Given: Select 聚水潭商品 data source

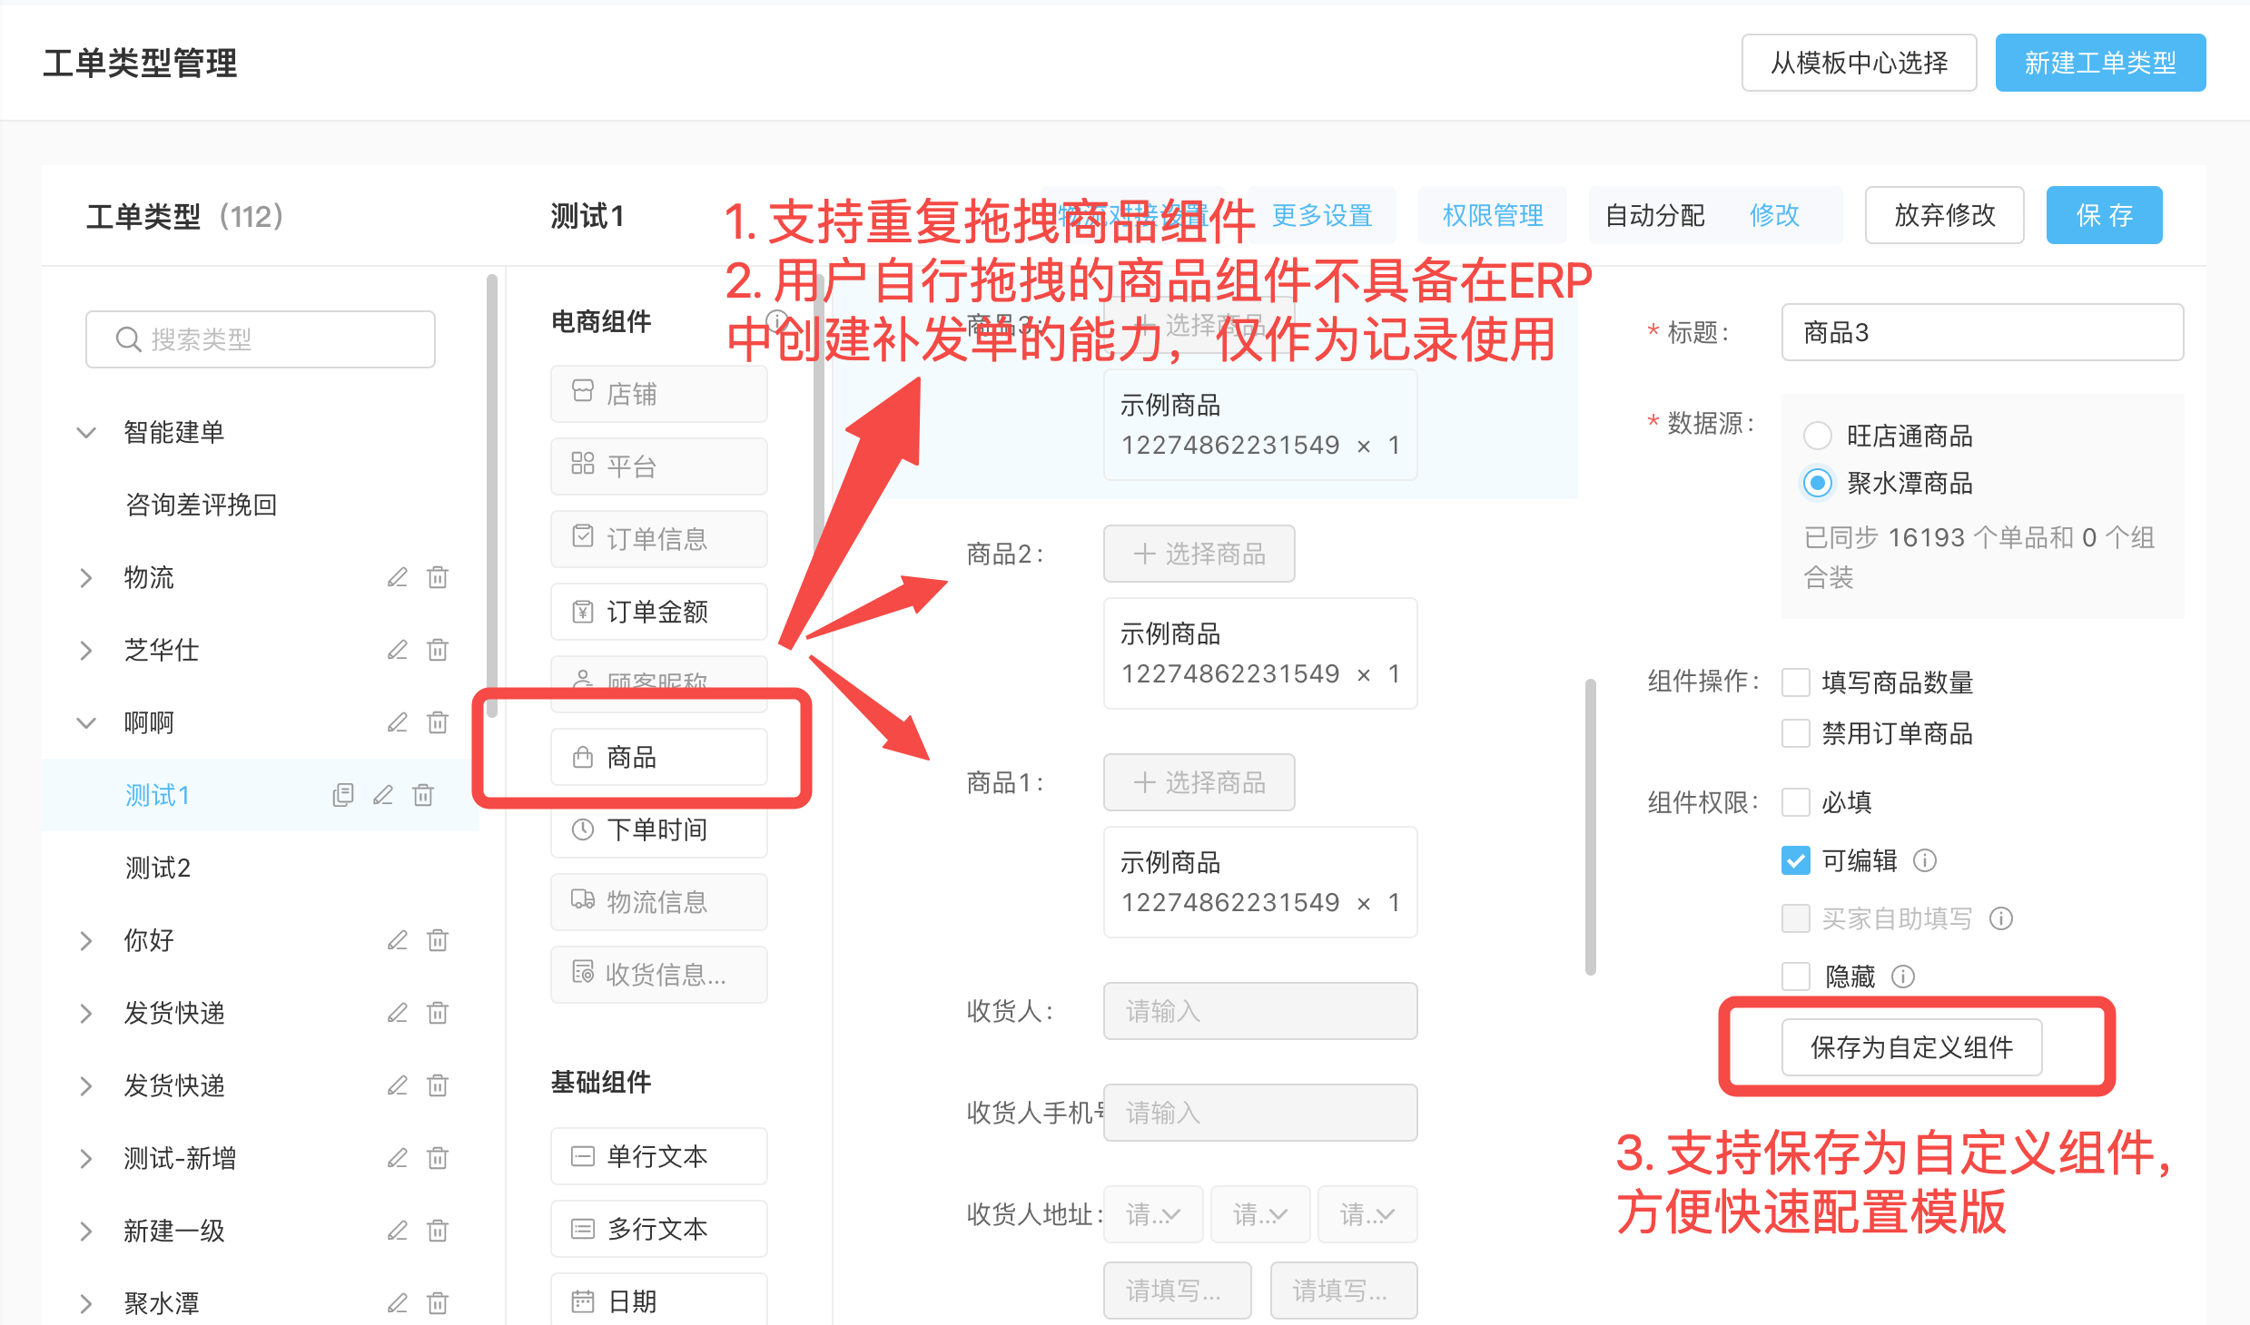Looking at the screenshot, I should [1818, 483].
